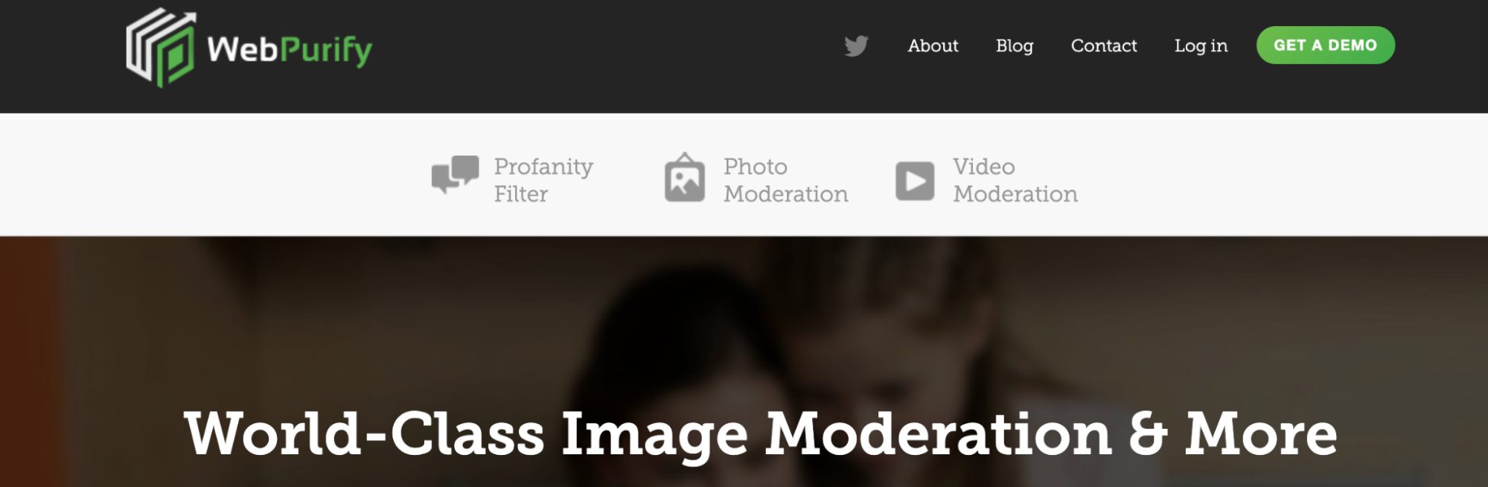Viewport: 1488px width, 487px height.
Task: Select the Profanity Filter text label
Action: (543, 179)
